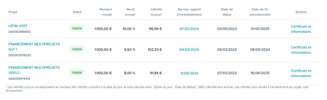Click the Validé badge for LÉON JOST

click(77, 28)
